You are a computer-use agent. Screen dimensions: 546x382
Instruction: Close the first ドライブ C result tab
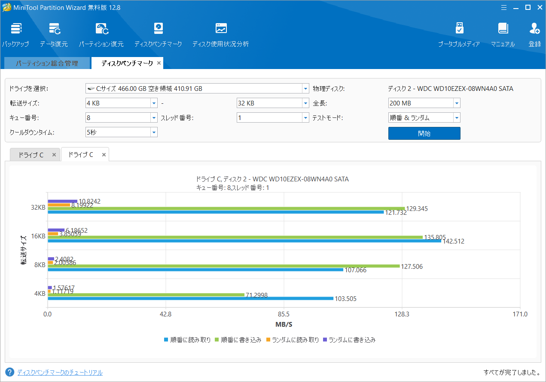click(x=54, y=155)
